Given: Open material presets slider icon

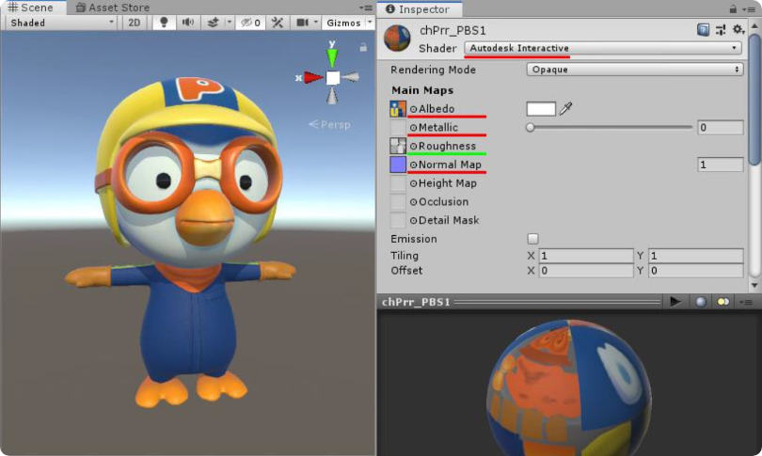Looking at the screenshot, I should point(721,30).
